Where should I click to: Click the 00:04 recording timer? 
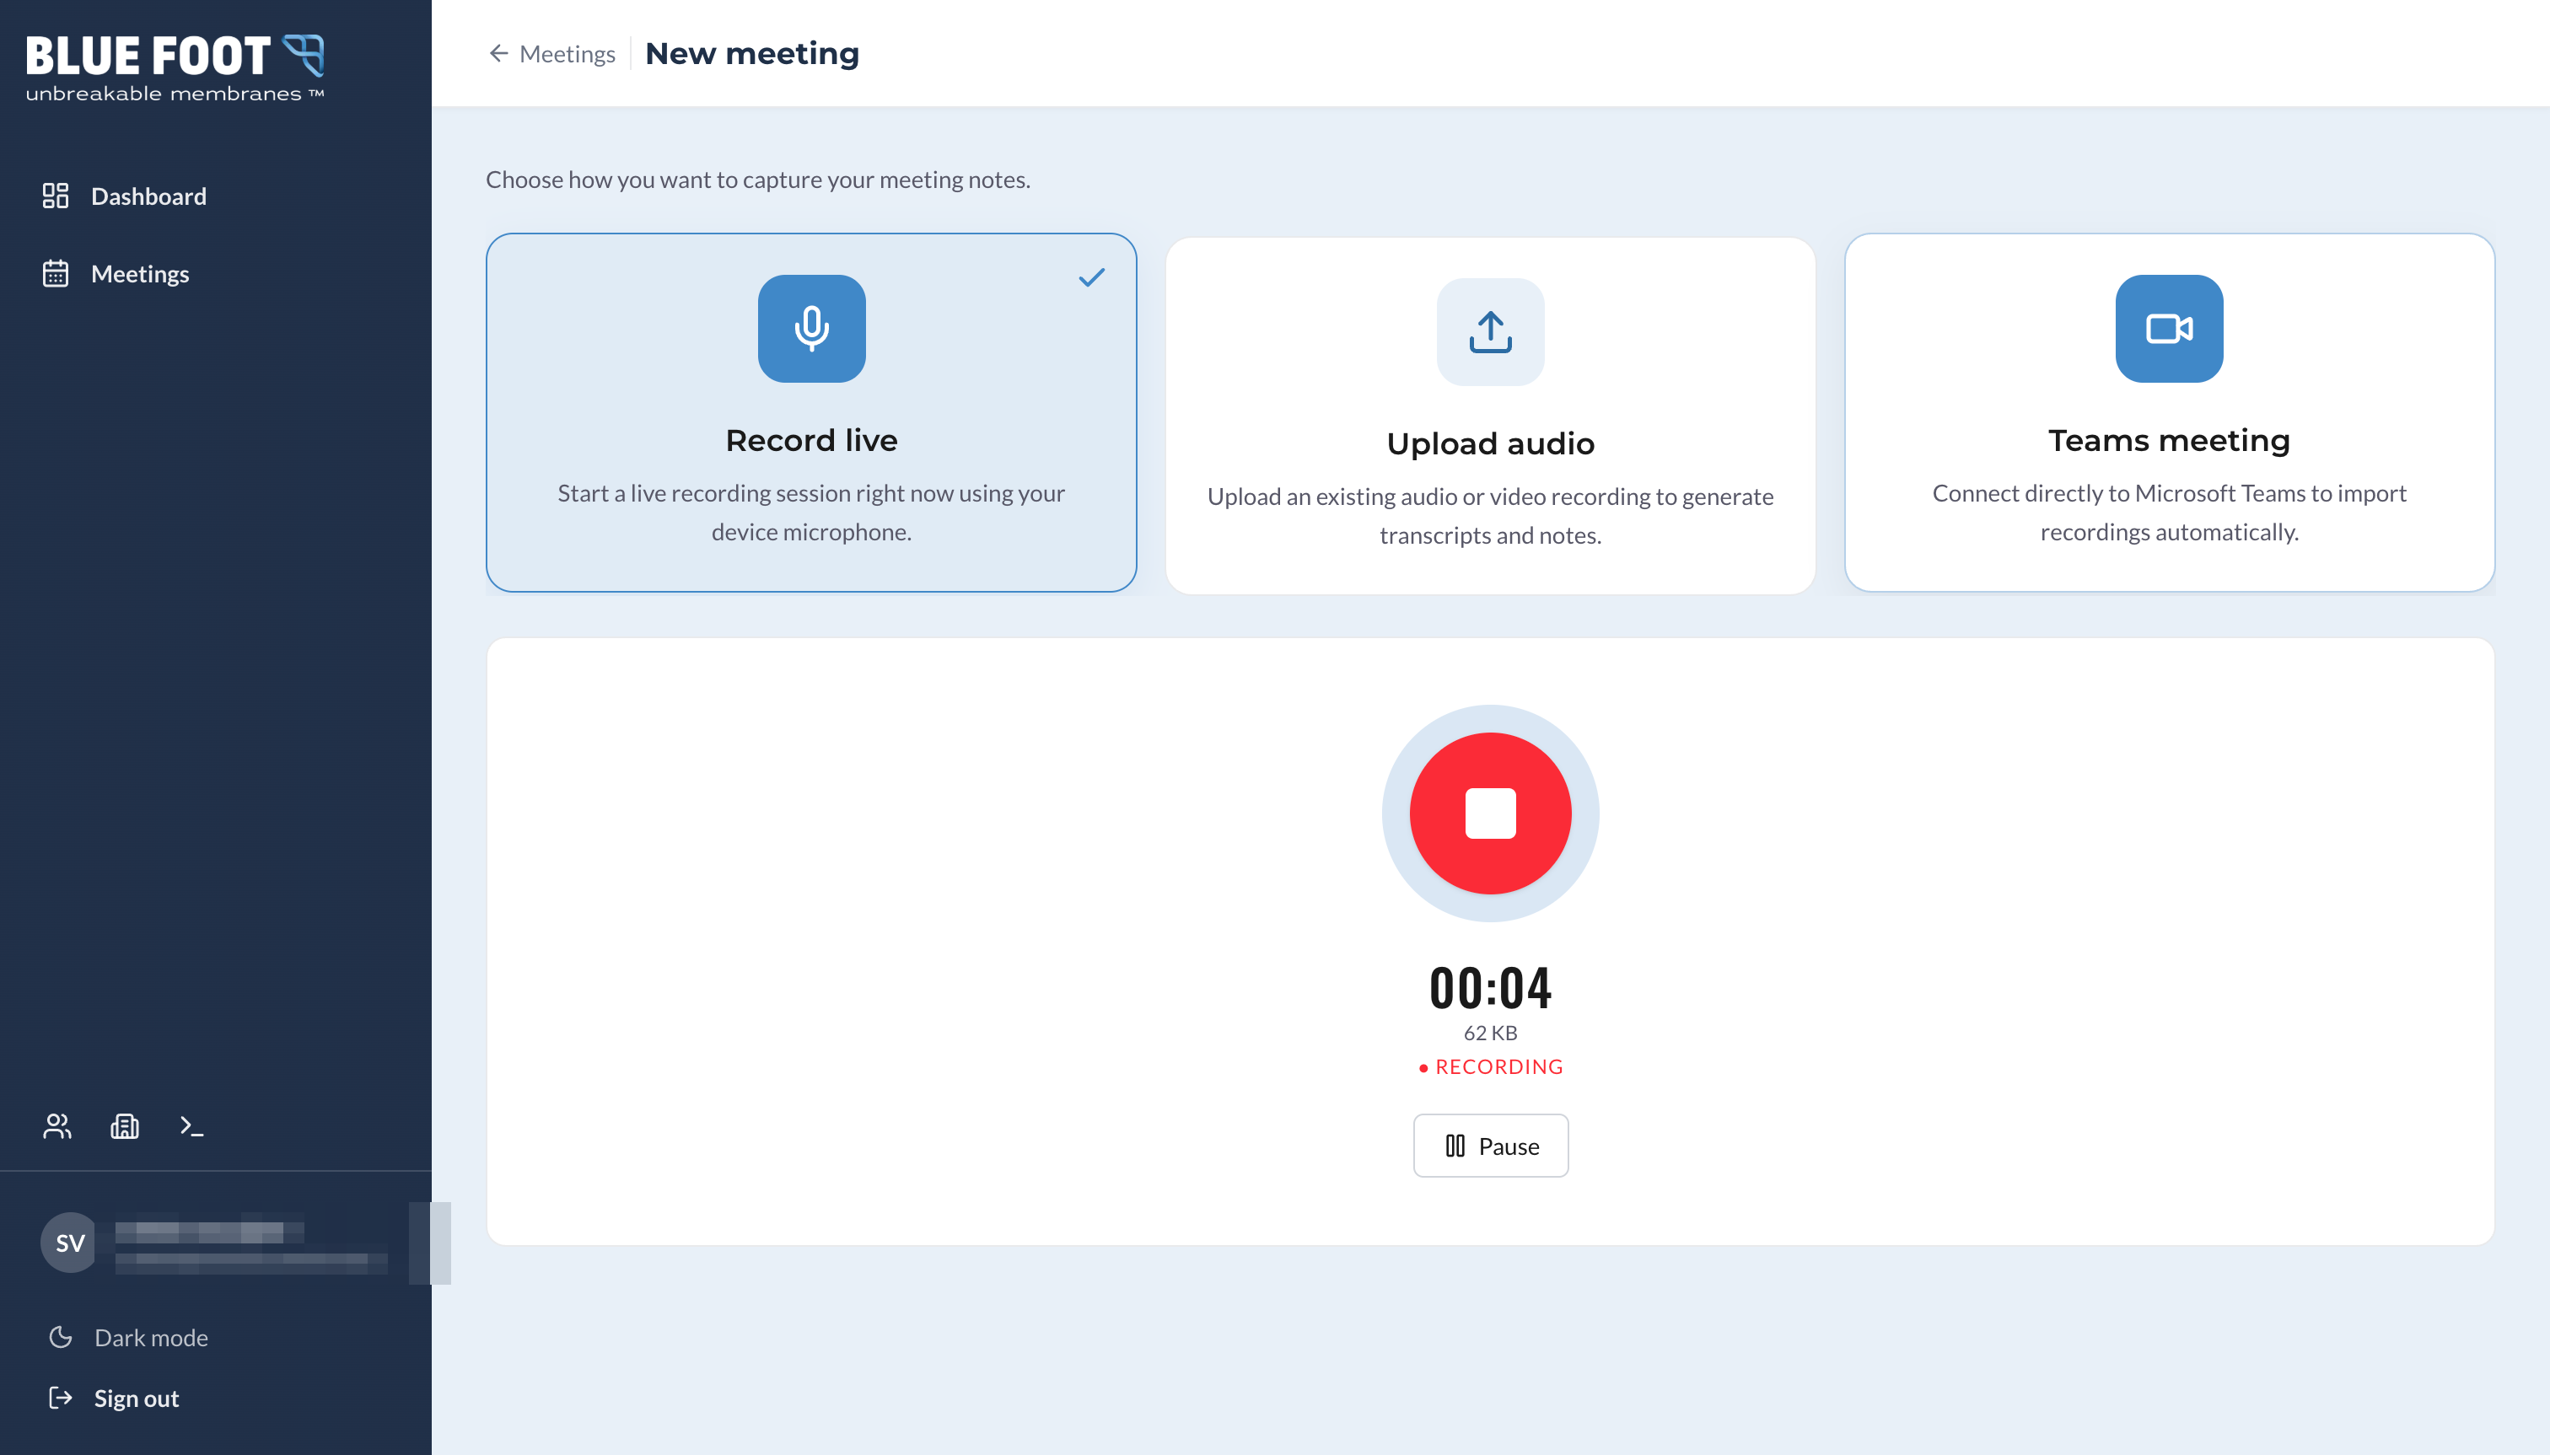point(1489,987)
